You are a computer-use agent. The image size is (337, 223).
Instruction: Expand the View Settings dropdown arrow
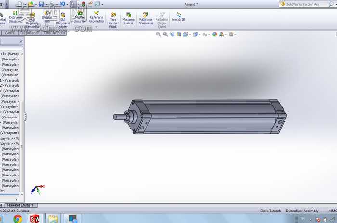[x=235, y=35]
